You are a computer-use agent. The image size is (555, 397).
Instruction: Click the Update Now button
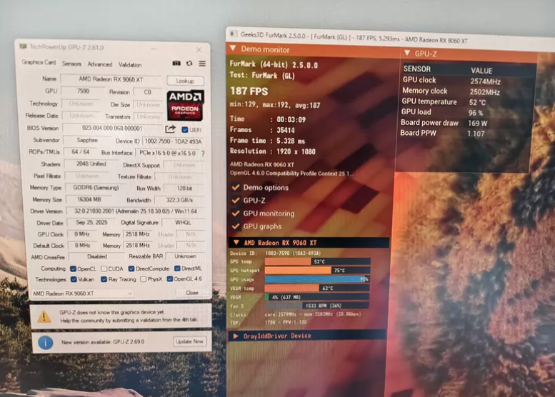click(189, 341)
